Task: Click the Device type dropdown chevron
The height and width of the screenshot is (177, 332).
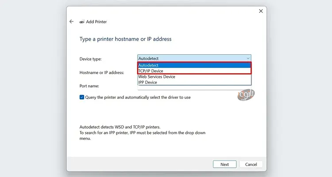Action: 248,58
